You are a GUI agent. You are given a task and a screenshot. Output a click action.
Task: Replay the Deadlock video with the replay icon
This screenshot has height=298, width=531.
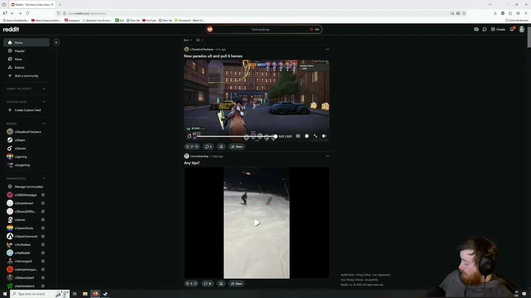[x=190, y=136]
